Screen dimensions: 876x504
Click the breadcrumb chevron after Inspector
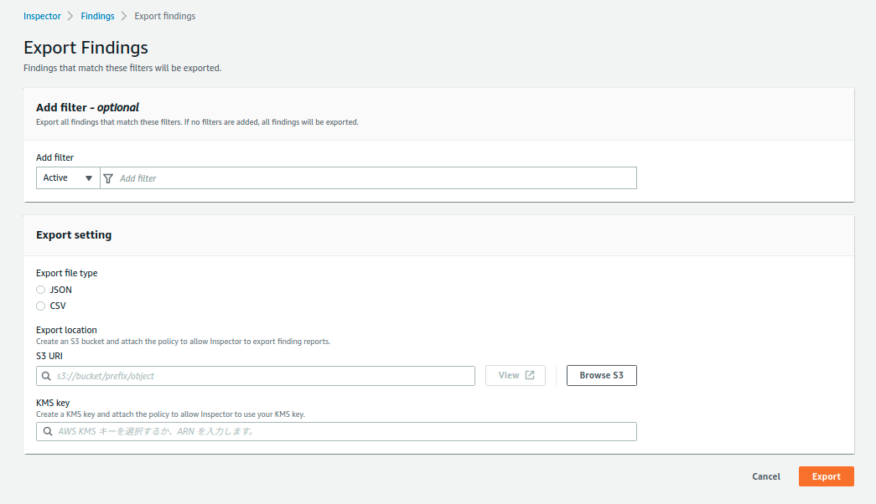(71, 16)
